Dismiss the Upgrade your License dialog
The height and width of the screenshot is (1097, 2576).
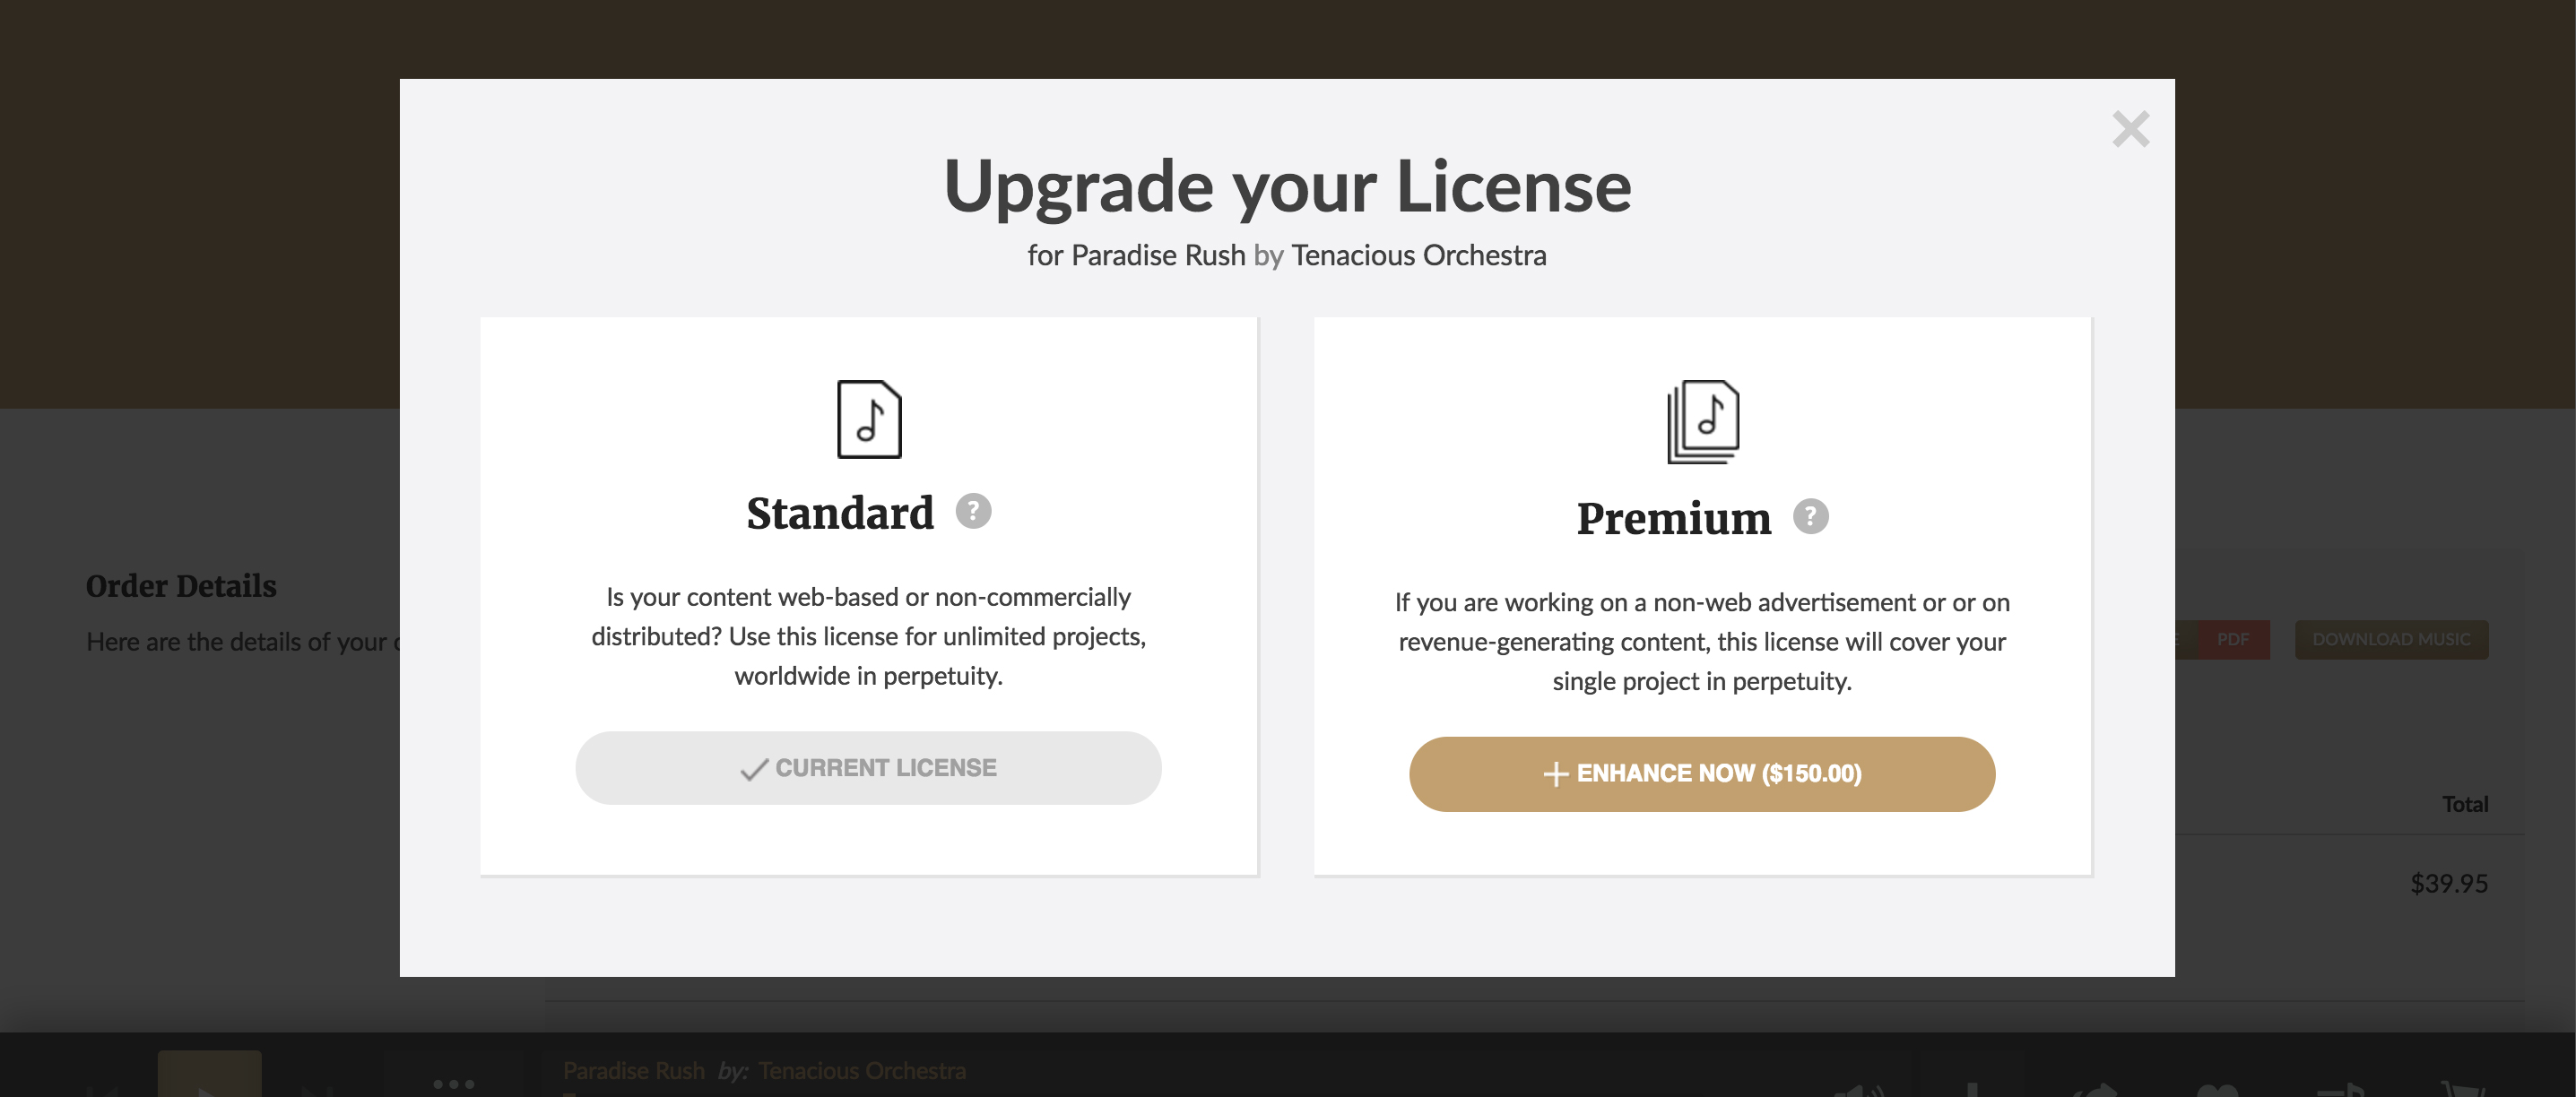click(x=2131, y=129)
